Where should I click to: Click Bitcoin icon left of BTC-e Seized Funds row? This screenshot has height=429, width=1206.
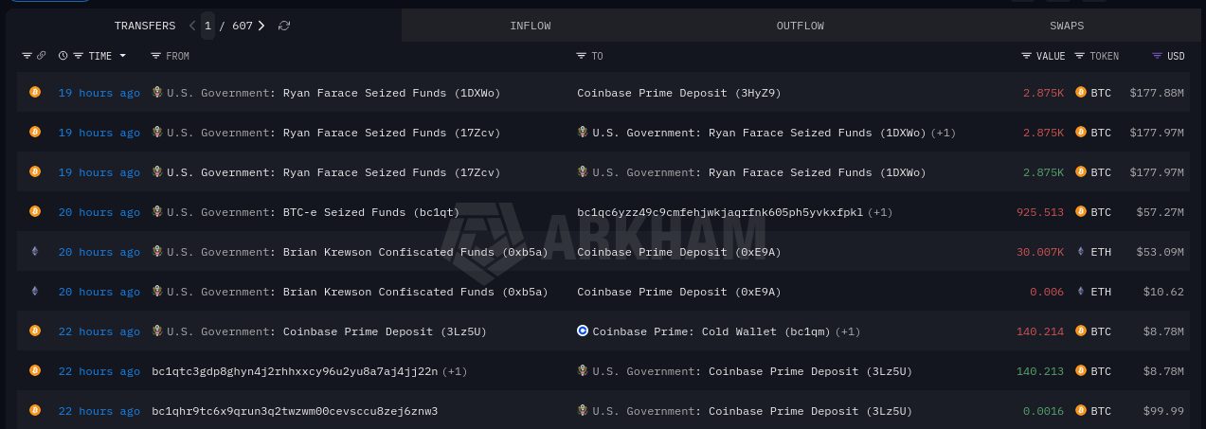[x=35, y=211]
